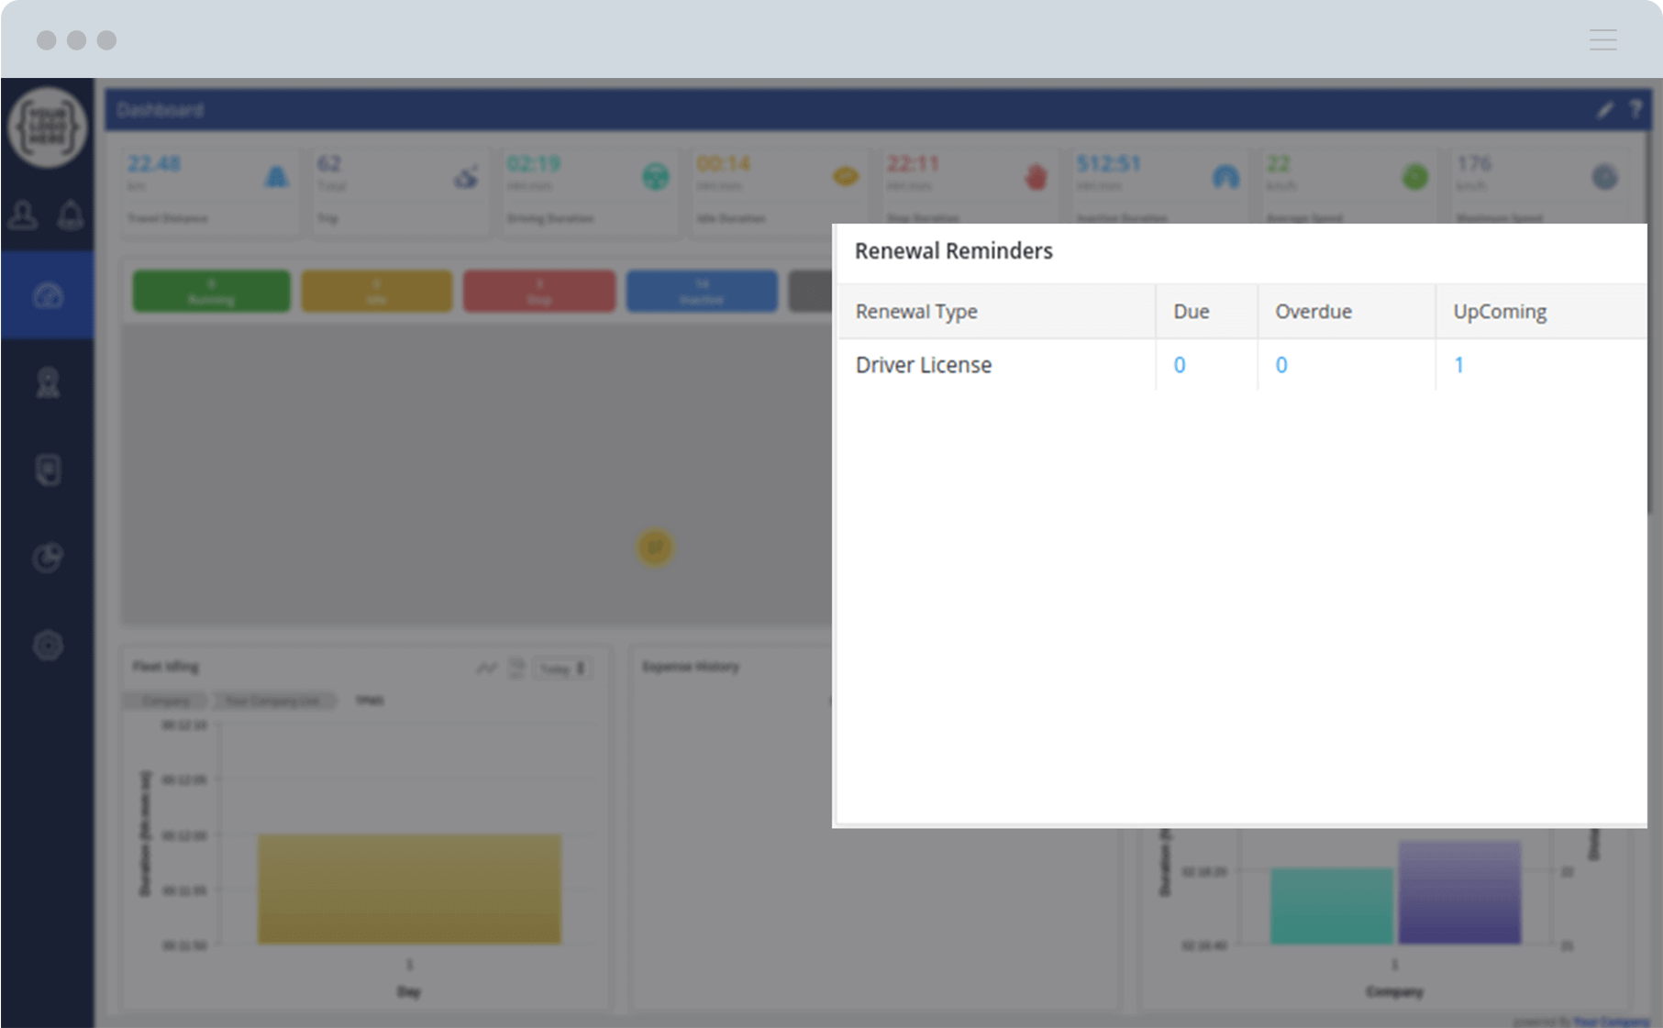Open the Today period dropdown in Fleet Idling

click(562, 669)
